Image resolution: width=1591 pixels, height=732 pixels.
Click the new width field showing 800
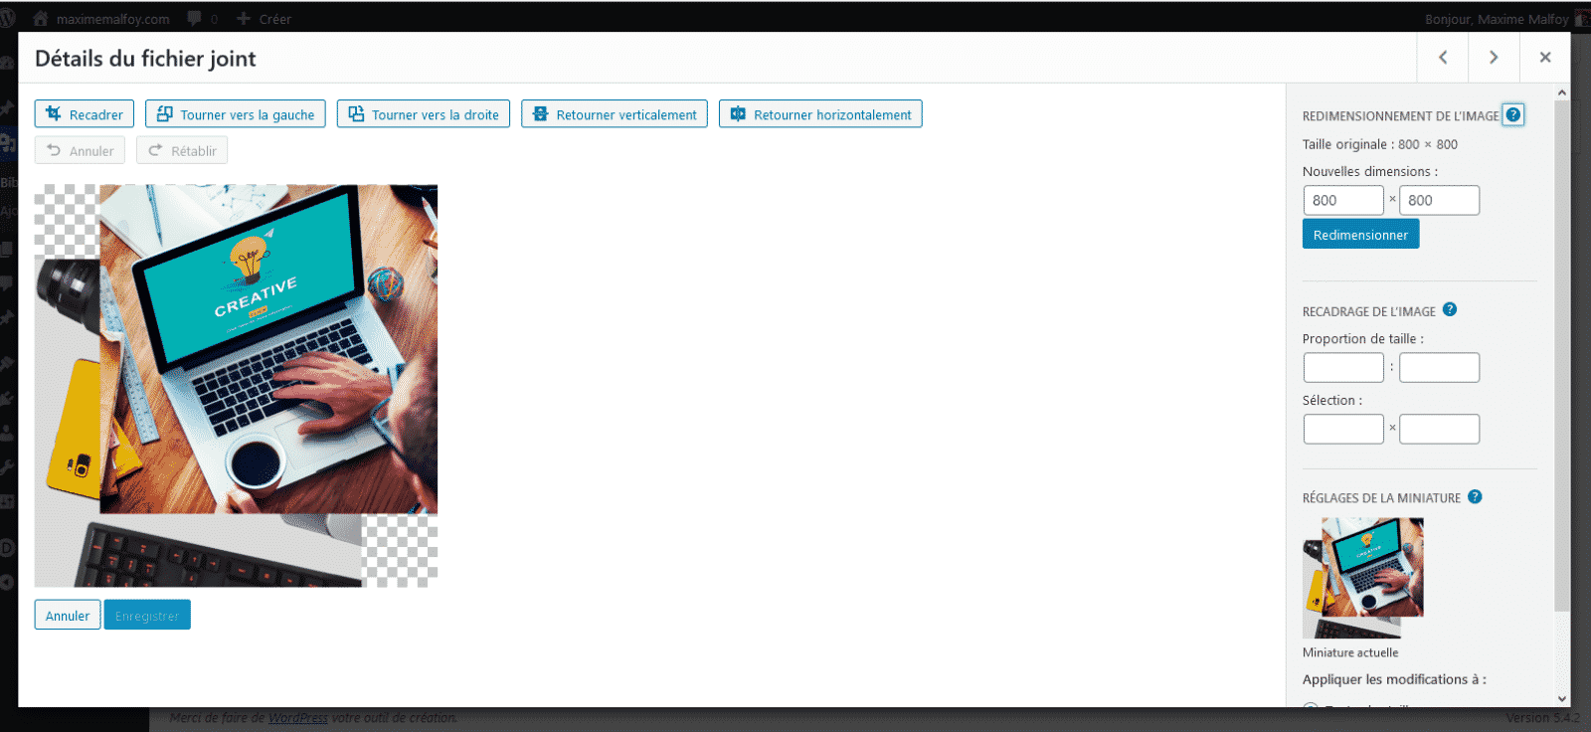pos(1343,200)
